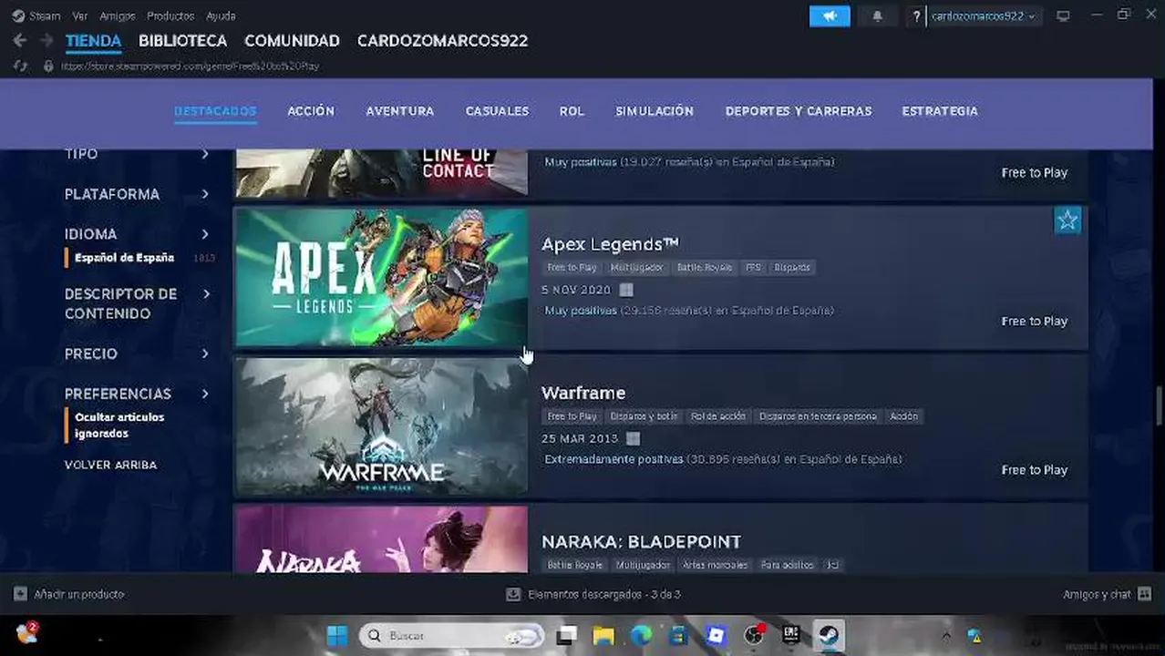The height and width of the screenshot is (656, 1165).
Task: Go to the TIENDA tab
Action: pyautogui.click(x=93, y=41)
